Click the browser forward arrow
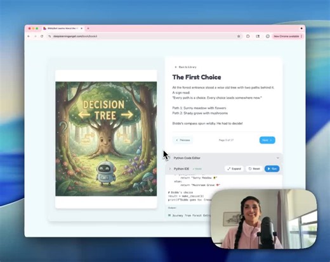 tap(36, 36)
